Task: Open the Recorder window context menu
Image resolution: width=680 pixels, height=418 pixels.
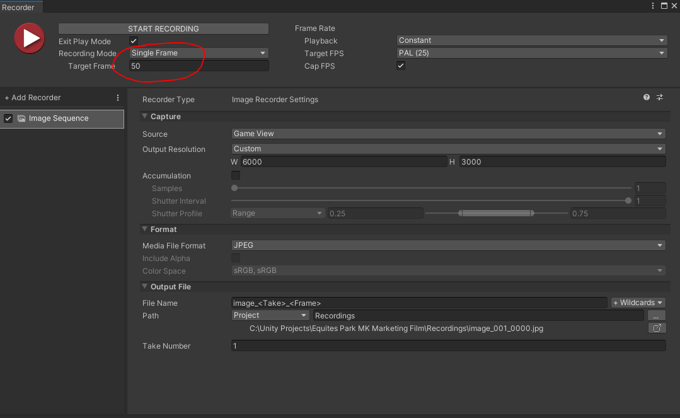Action: (x=652, y=6)
